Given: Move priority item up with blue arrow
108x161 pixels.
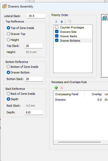Looking at the screenshot, I should 62,21.
